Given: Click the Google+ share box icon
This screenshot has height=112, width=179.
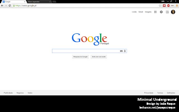Looking at the screenshot, I should (x=167, y=12).
